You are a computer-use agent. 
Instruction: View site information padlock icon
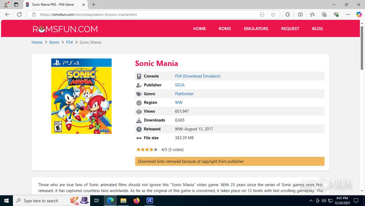pyautogui.click(x=34, y=14)
